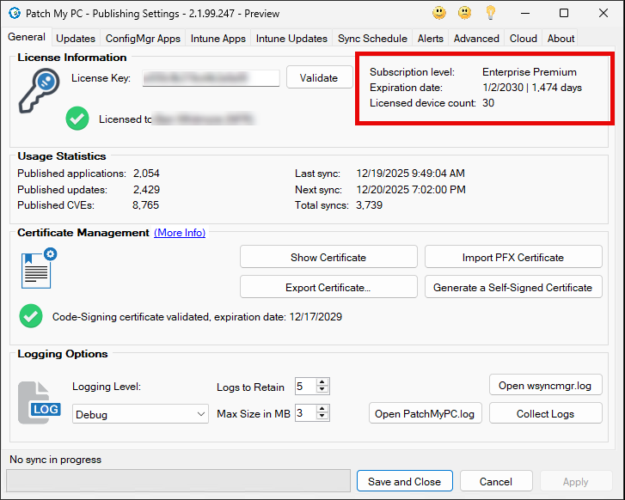The image size is (625, 500).
Task: Decrease the Max Size in MB value
Action: (x=322, y=418)
